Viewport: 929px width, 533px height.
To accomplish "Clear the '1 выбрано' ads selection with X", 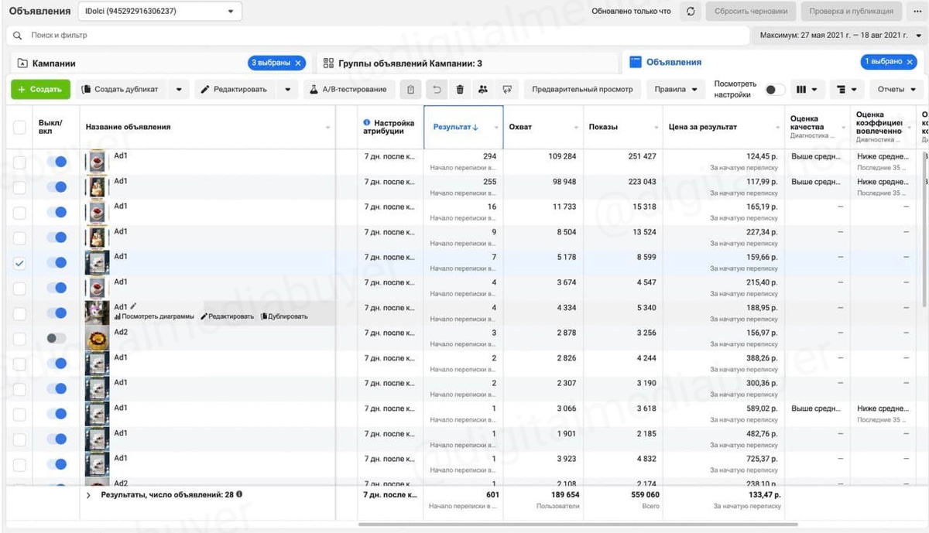I will click(910, 62).
